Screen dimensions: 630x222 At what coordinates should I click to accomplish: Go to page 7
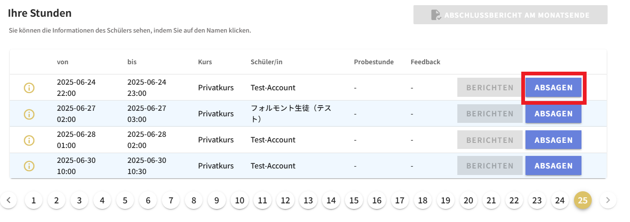click(171, 201)
